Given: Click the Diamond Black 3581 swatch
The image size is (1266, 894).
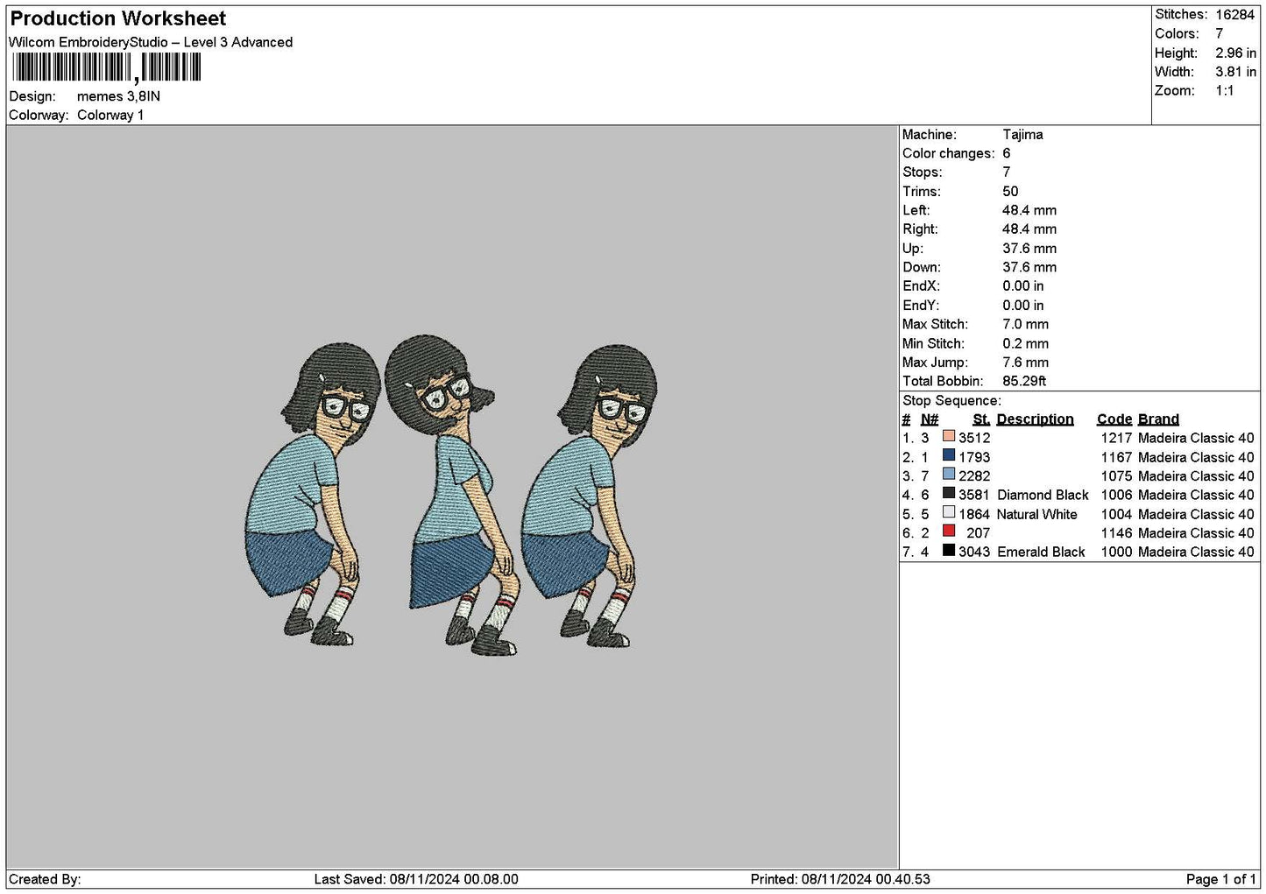Looking at the screenshot, I should click(948, 494).
